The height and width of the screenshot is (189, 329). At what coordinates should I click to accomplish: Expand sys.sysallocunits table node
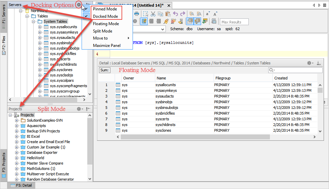(x=40, y=27)
